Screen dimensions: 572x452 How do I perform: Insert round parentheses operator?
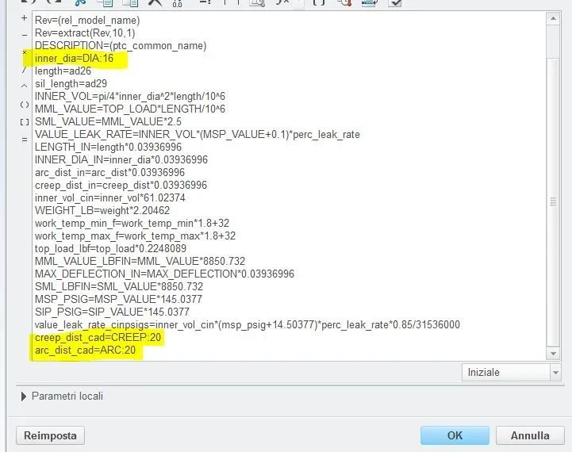[24, 105]
